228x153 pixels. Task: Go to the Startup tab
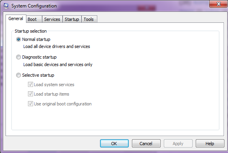(72, 19)
